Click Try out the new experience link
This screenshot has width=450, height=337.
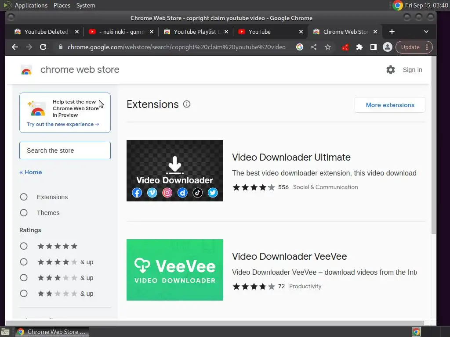point(63,124)
